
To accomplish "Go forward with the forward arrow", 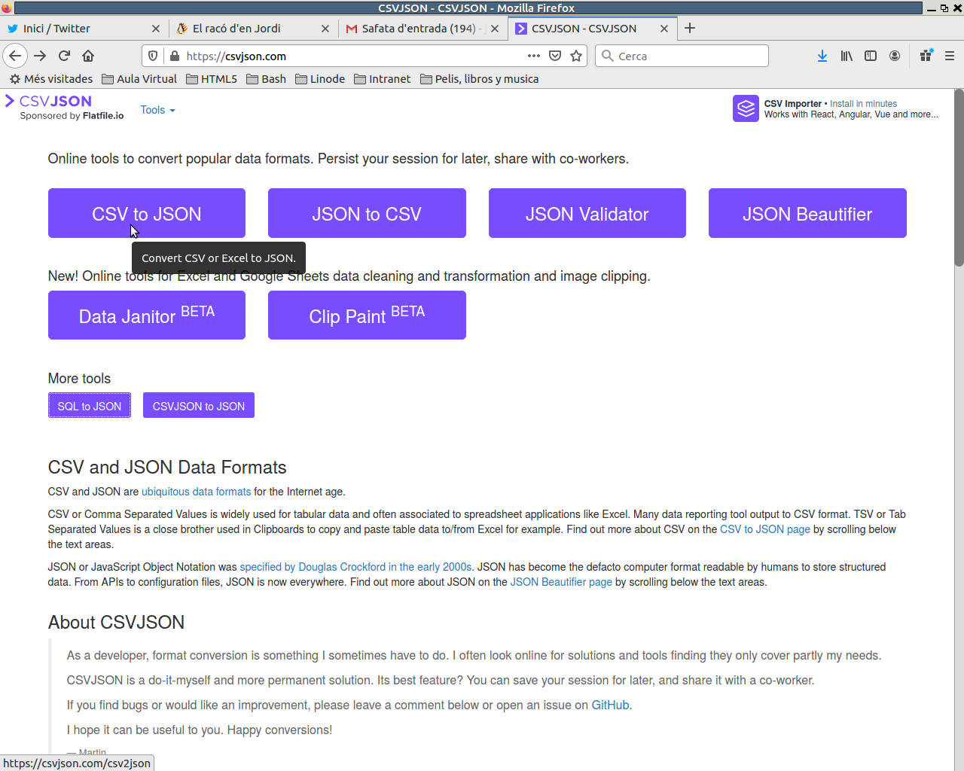I will coord(40,56).
